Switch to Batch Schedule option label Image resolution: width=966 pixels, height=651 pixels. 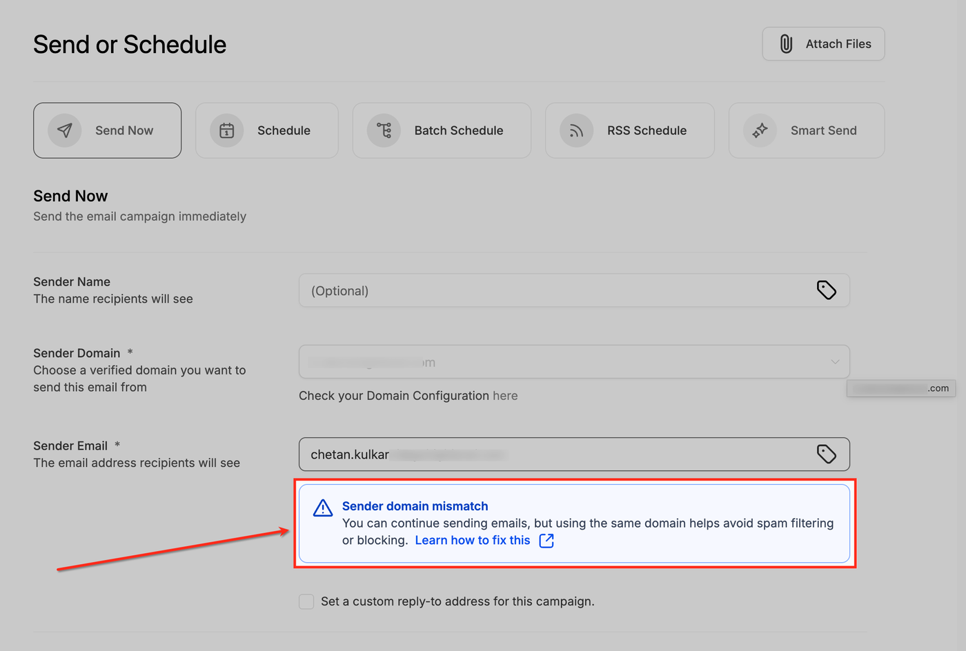[459, 130]
